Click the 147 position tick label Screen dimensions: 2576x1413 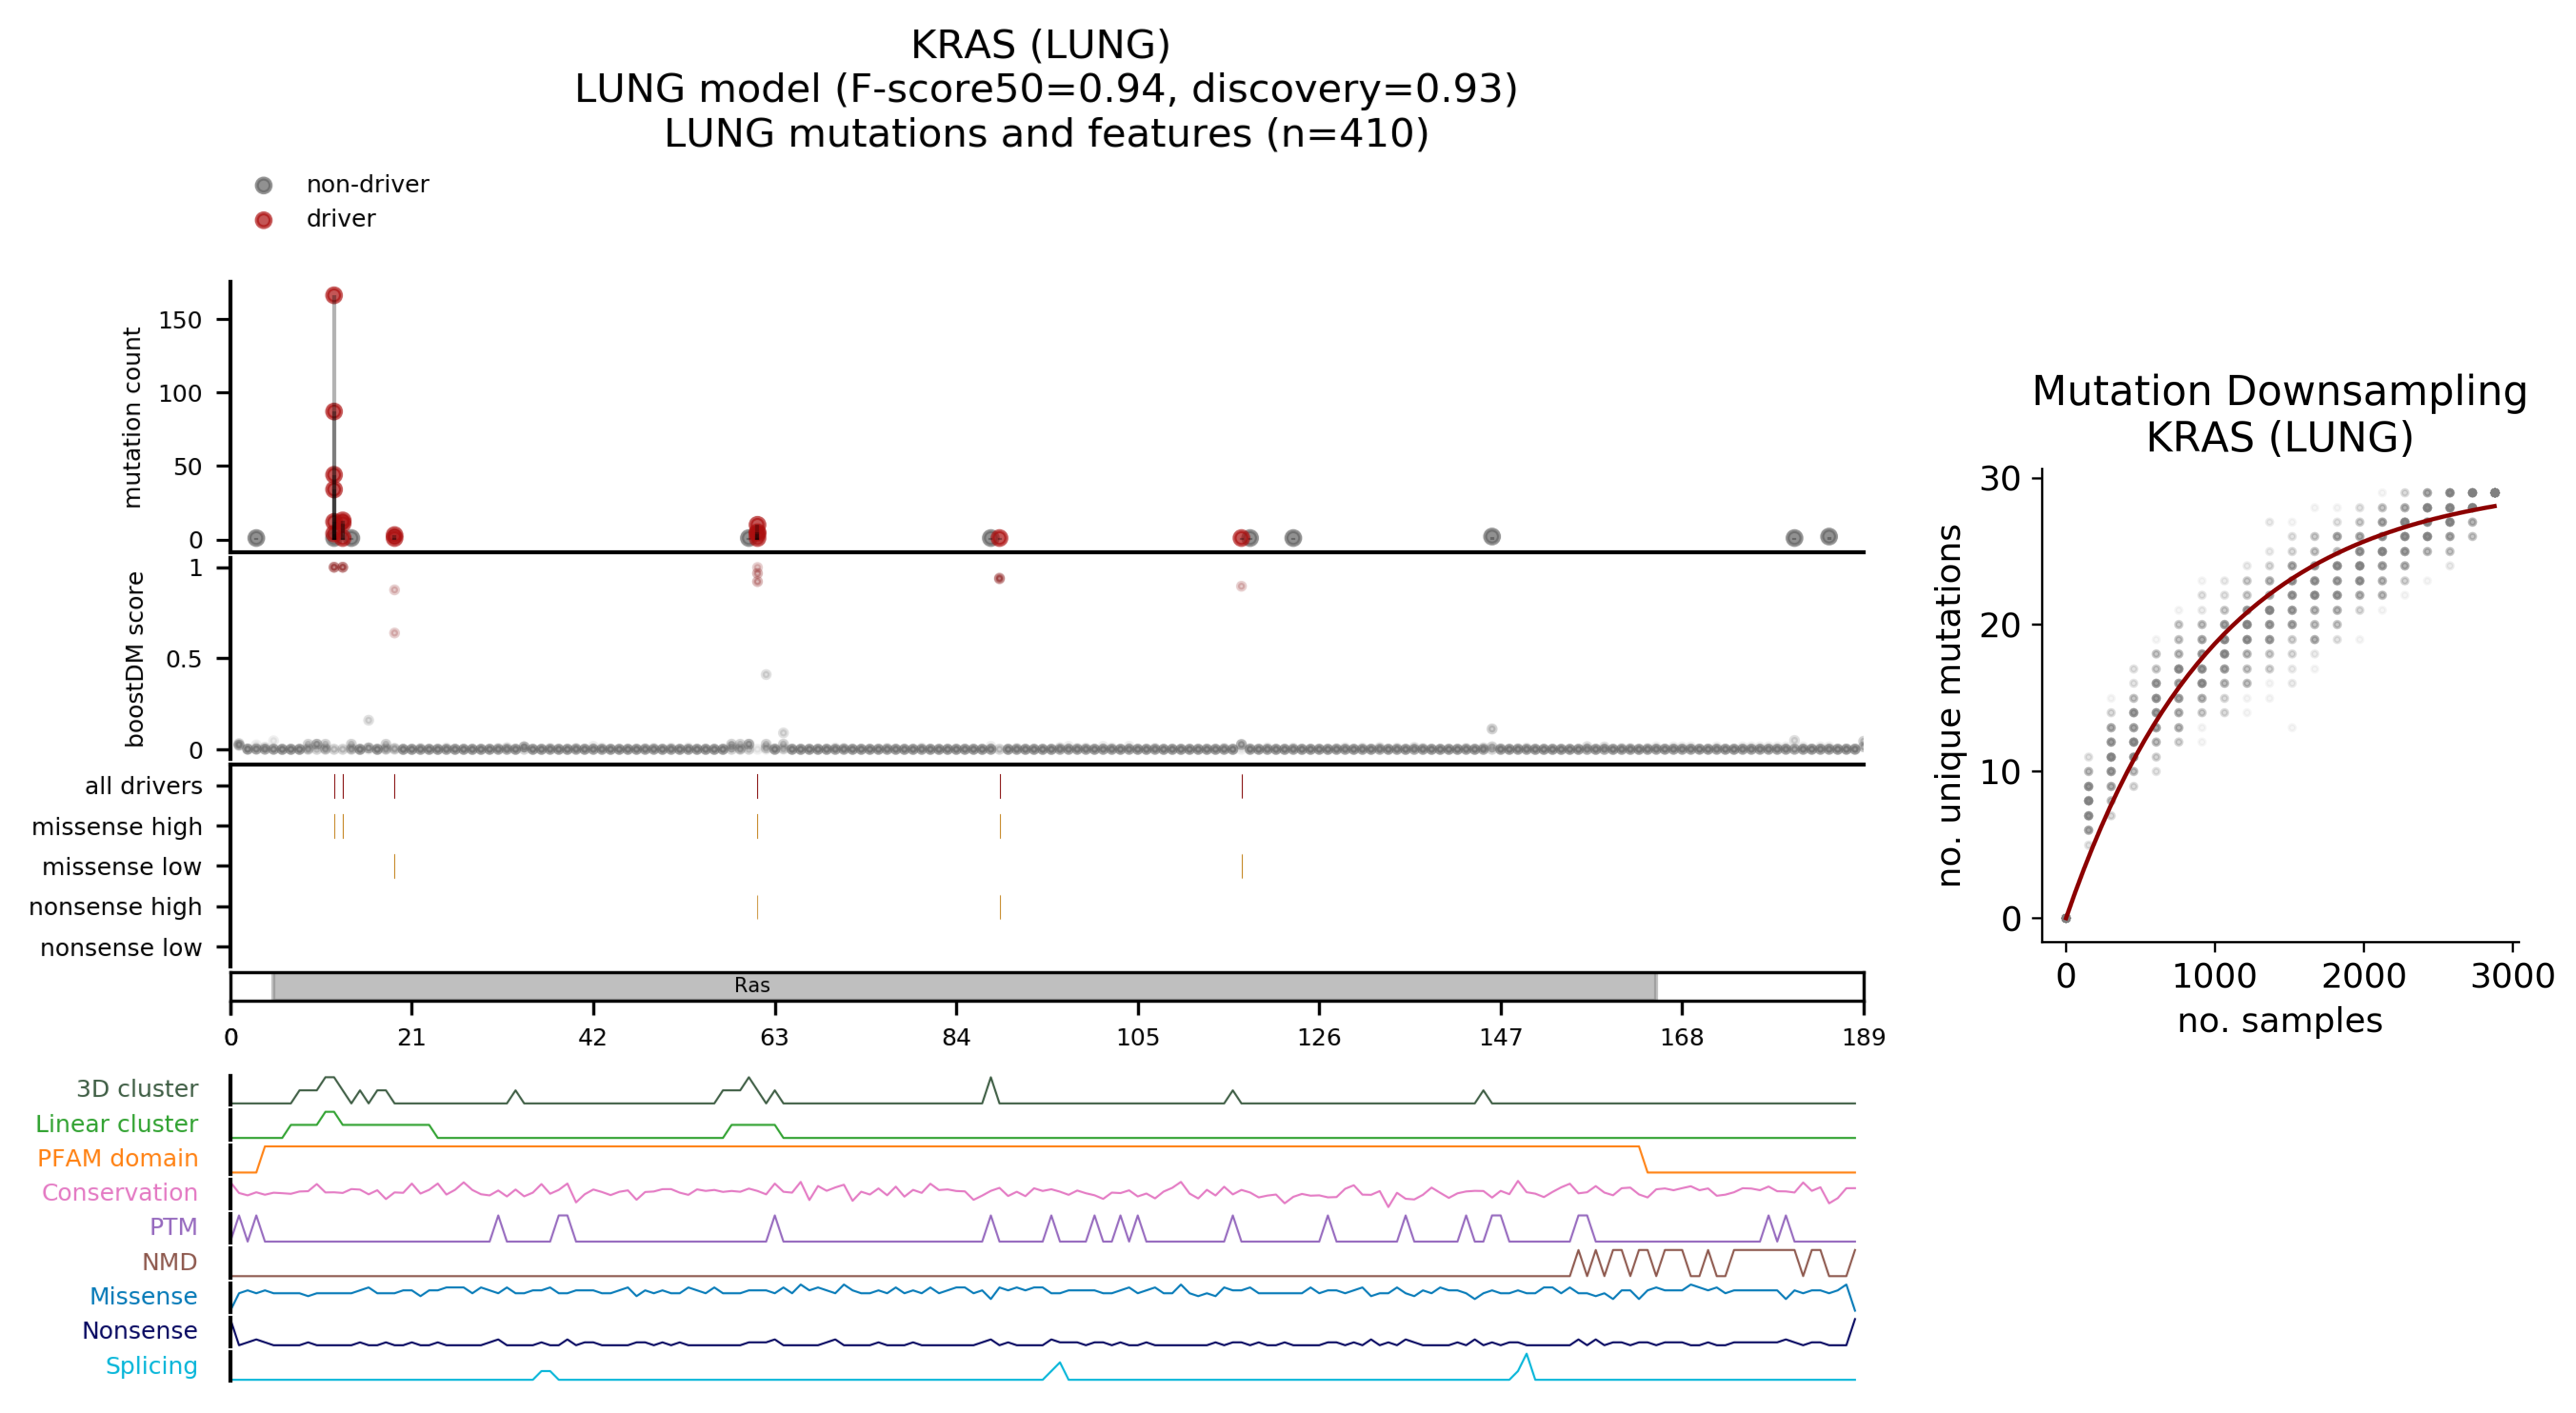[1500, 1037]
